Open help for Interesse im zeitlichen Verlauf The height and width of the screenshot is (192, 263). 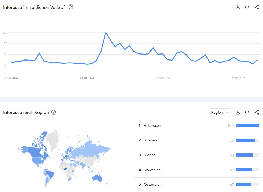(x=71, y=7)
